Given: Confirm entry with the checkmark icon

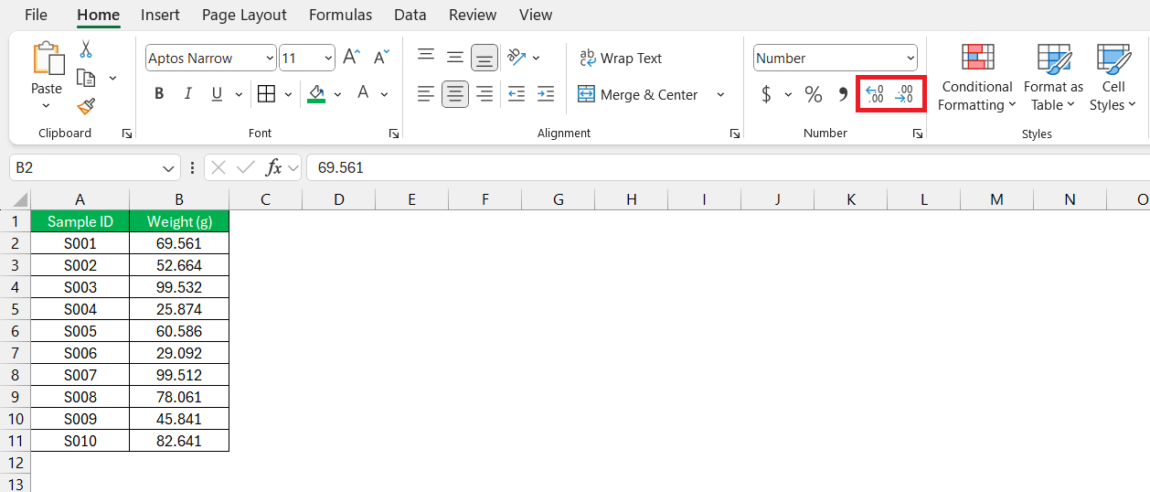Looking at the screenshot, I should 245,167.
